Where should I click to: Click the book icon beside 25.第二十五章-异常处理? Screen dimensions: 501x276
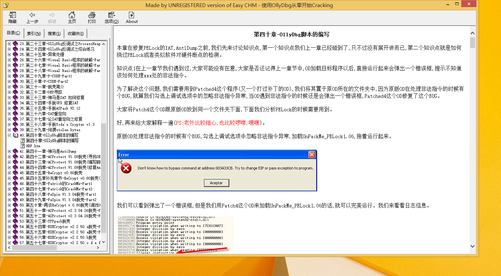pos(15,54)
